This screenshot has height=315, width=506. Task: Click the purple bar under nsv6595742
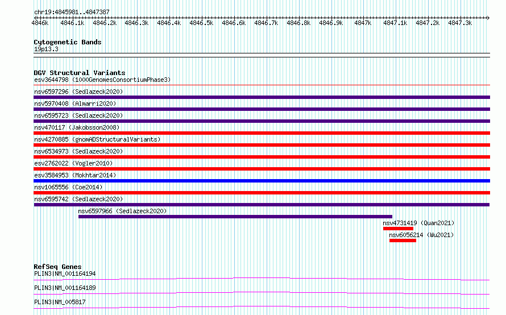pos(262,205)
